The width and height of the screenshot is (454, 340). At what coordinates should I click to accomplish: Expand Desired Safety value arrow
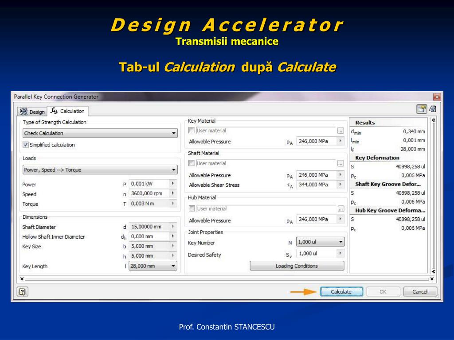point(340,254)
